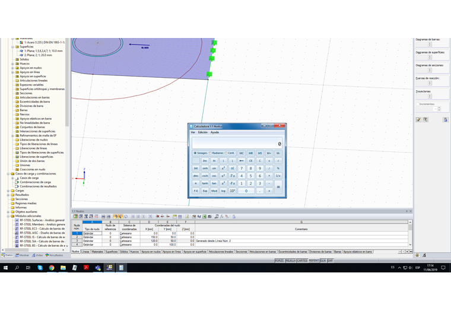Switch to the Materiales table tab

pyautogui.click(x=97, y=252)
